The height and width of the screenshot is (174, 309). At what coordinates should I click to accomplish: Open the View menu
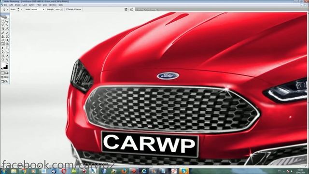(45, 5)
